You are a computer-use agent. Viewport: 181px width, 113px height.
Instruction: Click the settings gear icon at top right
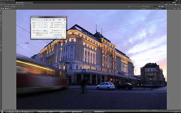coord(170,5)
